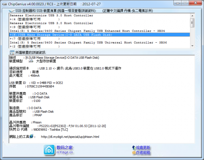Click the 高速 current speed value
204x160 pixels.
(x=35, y=72)
